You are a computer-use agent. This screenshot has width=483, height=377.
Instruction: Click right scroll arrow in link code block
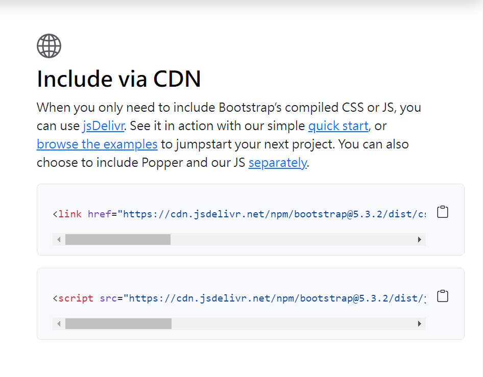420,239
